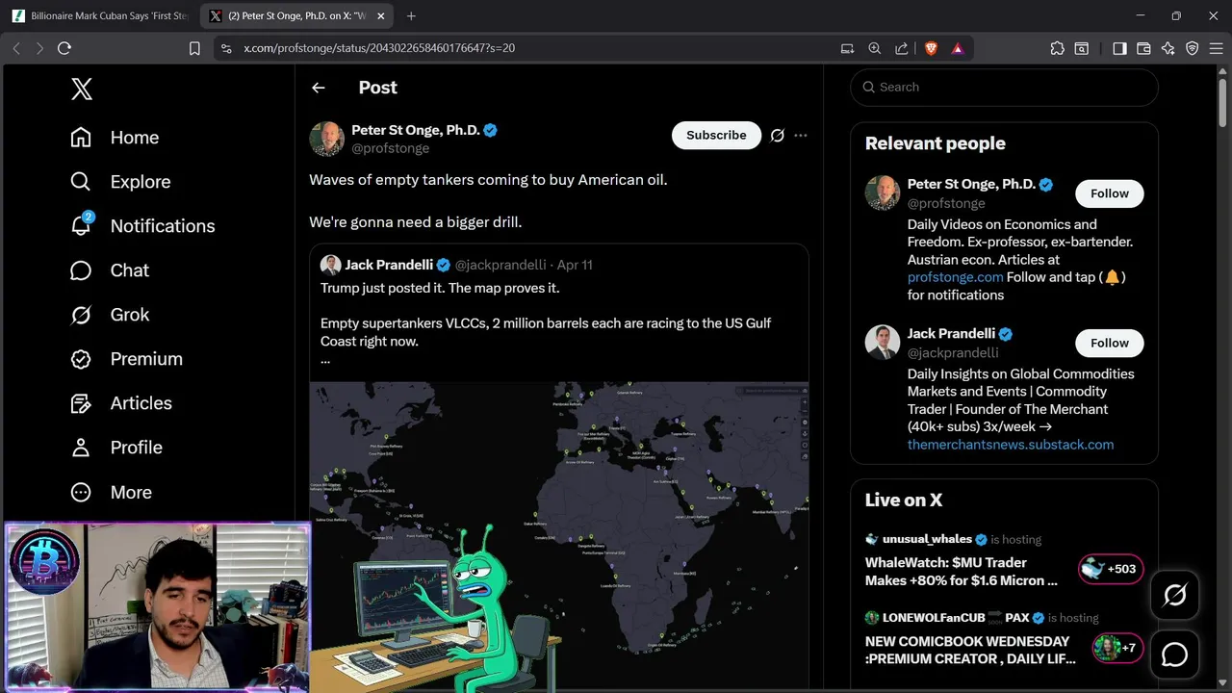Open the tab search icon in toolbar

click(1082, 48)
